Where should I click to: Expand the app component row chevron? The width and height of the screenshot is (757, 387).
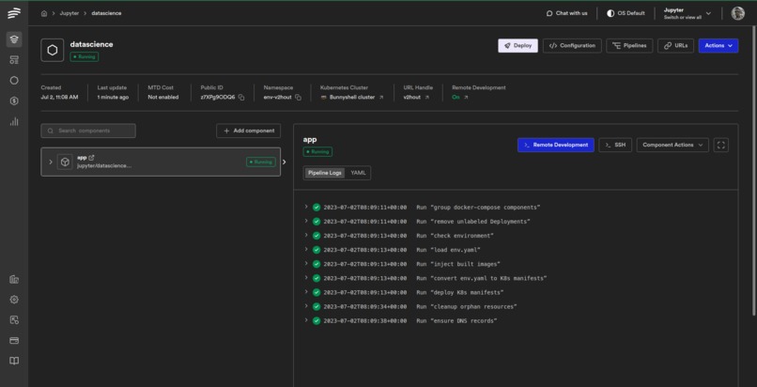pyautogui.click(x=51, y=162)
